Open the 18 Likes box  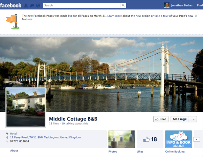coord(150,139)
